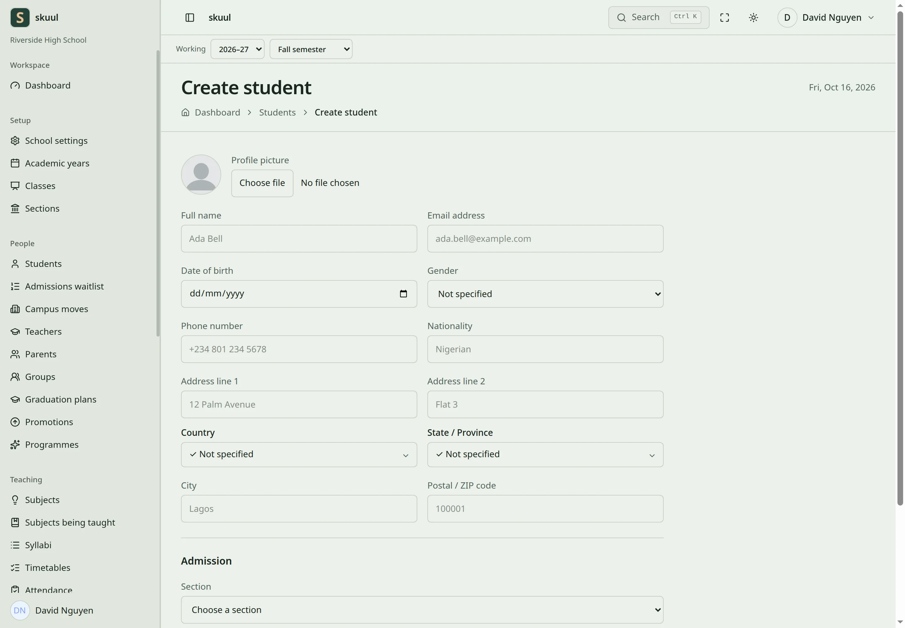Open David Nguyen account menu at top
The height and width of the screenshot is (628, 905).
click(x=826, y=18)
